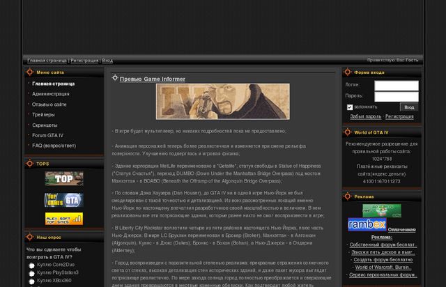Open the Превью Game Informer article title

153,79
